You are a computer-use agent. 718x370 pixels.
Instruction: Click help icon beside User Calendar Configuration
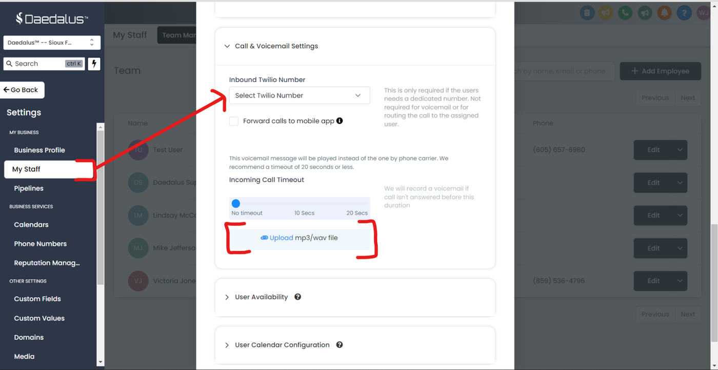click(x=340, y=345)
